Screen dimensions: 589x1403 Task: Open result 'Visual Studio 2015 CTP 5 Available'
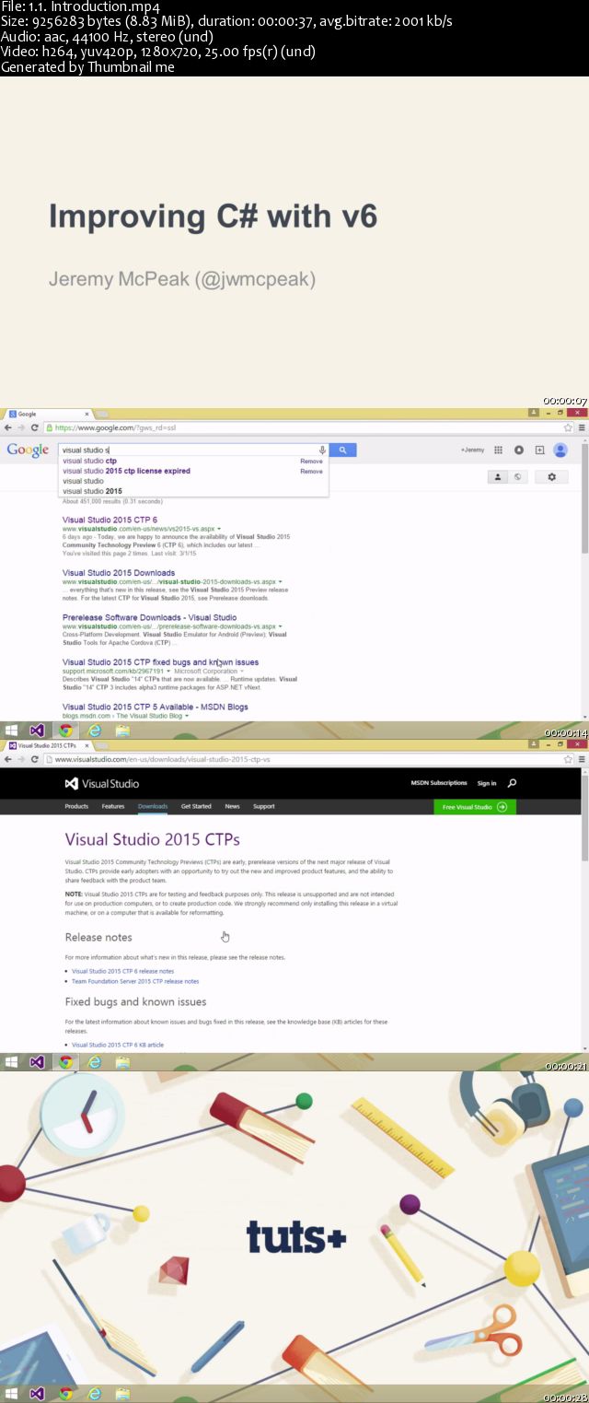(x=156, y=707)
